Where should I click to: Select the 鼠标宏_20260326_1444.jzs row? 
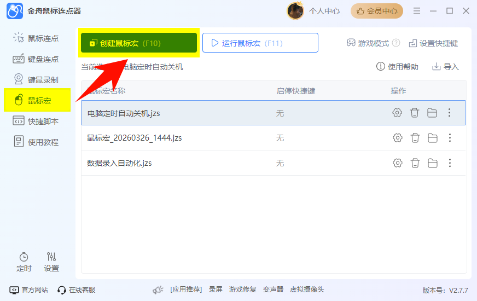point(273,138)
